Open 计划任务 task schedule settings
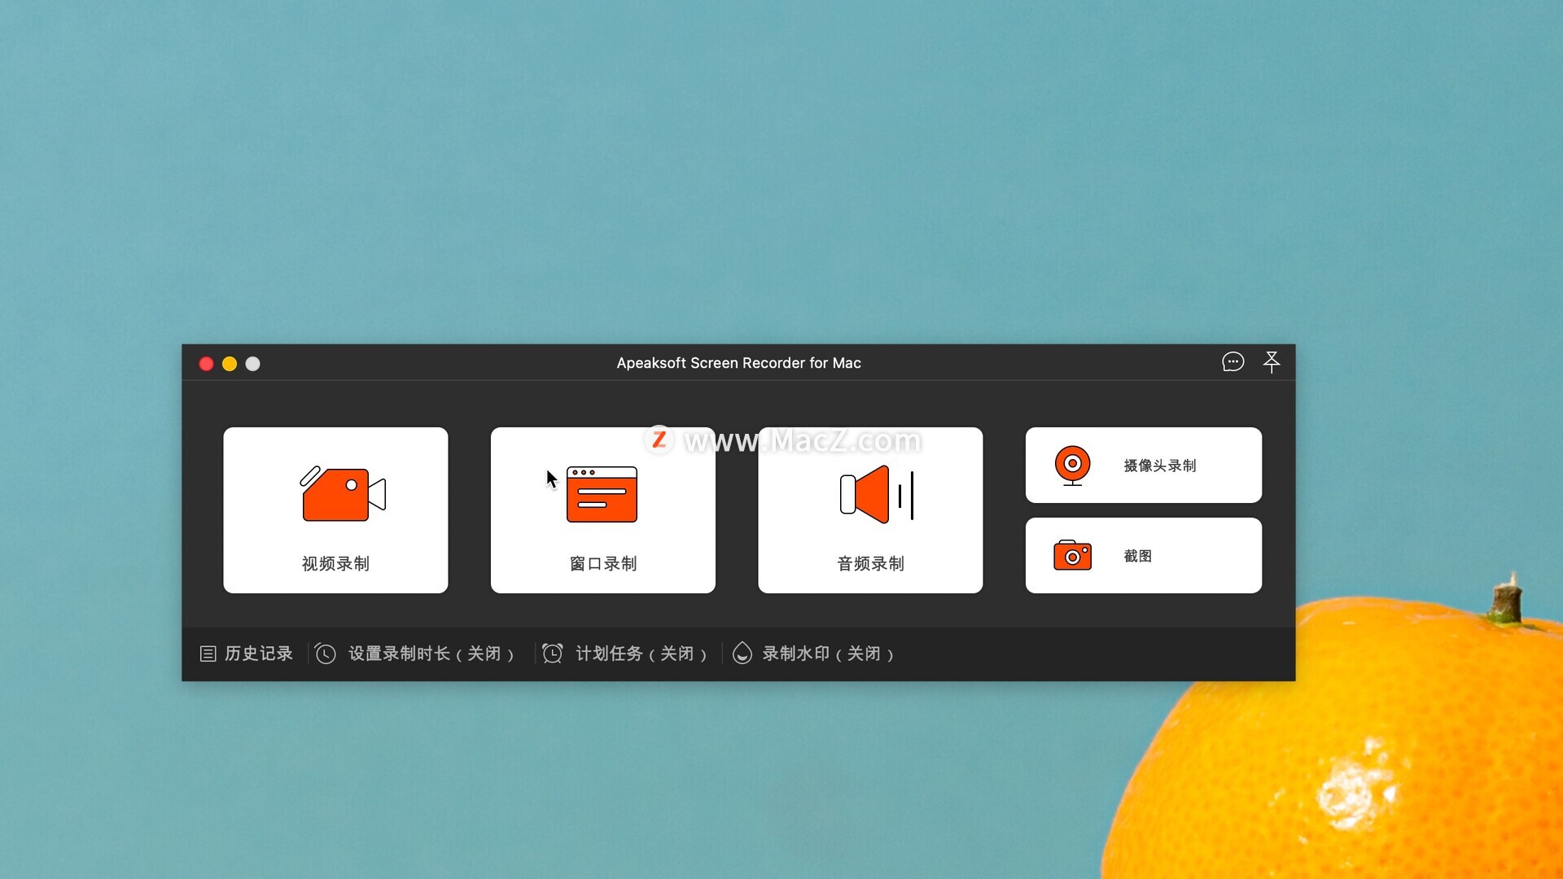This screenshot has width=1563, height=879. pyautogui.click(x=641, y=654)
